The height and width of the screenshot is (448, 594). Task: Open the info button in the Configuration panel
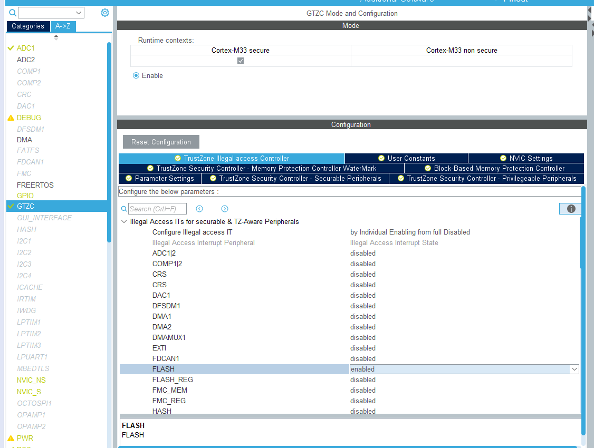(x=570, y=208)
